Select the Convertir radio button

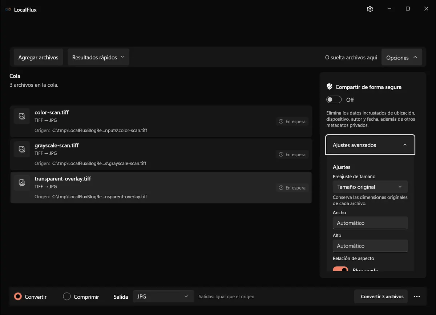point(18,297)
